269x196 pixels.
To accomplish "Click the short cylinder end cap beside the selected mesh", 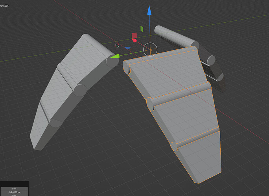I will coord(211,60).
